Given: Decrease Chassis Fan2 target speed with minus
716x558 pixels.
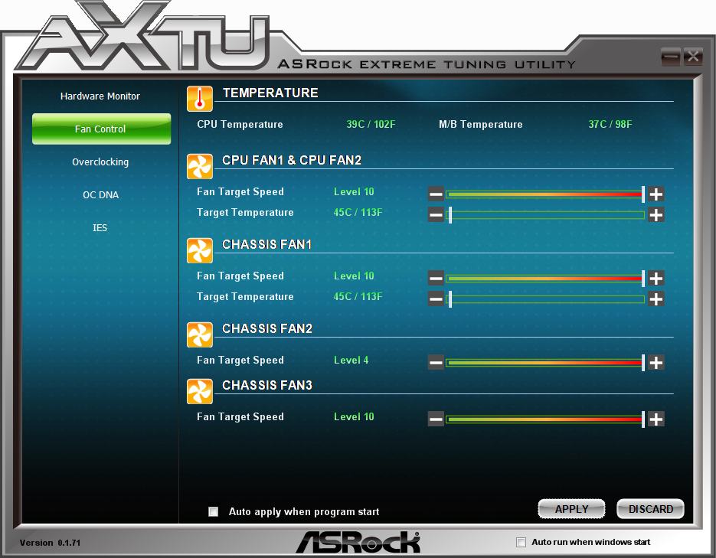Looking at the screenshot, I should coord(436,362).
